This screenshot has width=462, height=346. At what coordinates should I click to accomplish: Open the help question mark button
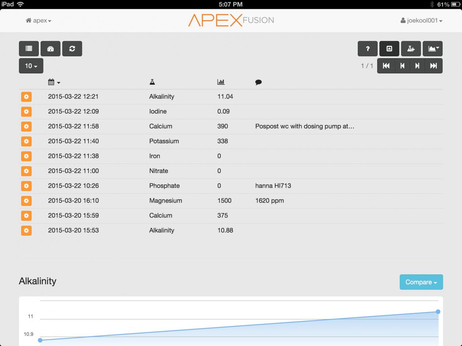[x=368, y=49]
